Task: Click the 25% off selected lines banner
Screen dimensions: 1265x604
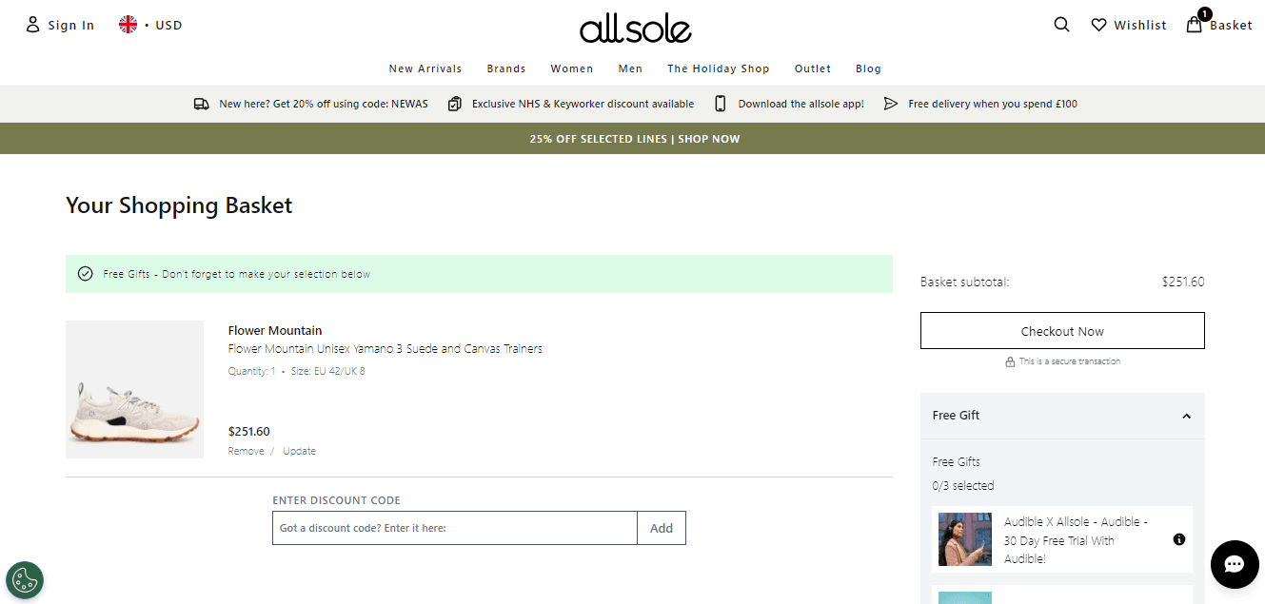Action: coord(635,139)
